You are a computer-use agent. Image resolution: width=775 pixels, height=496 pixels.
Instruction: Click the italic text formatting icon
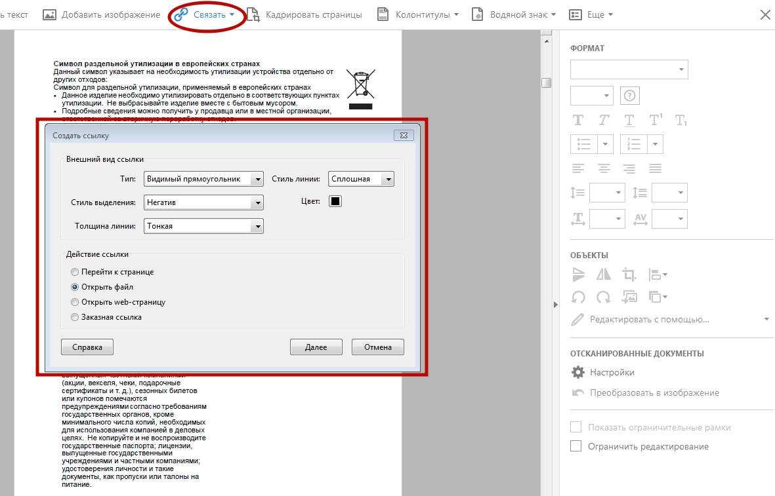604,120
